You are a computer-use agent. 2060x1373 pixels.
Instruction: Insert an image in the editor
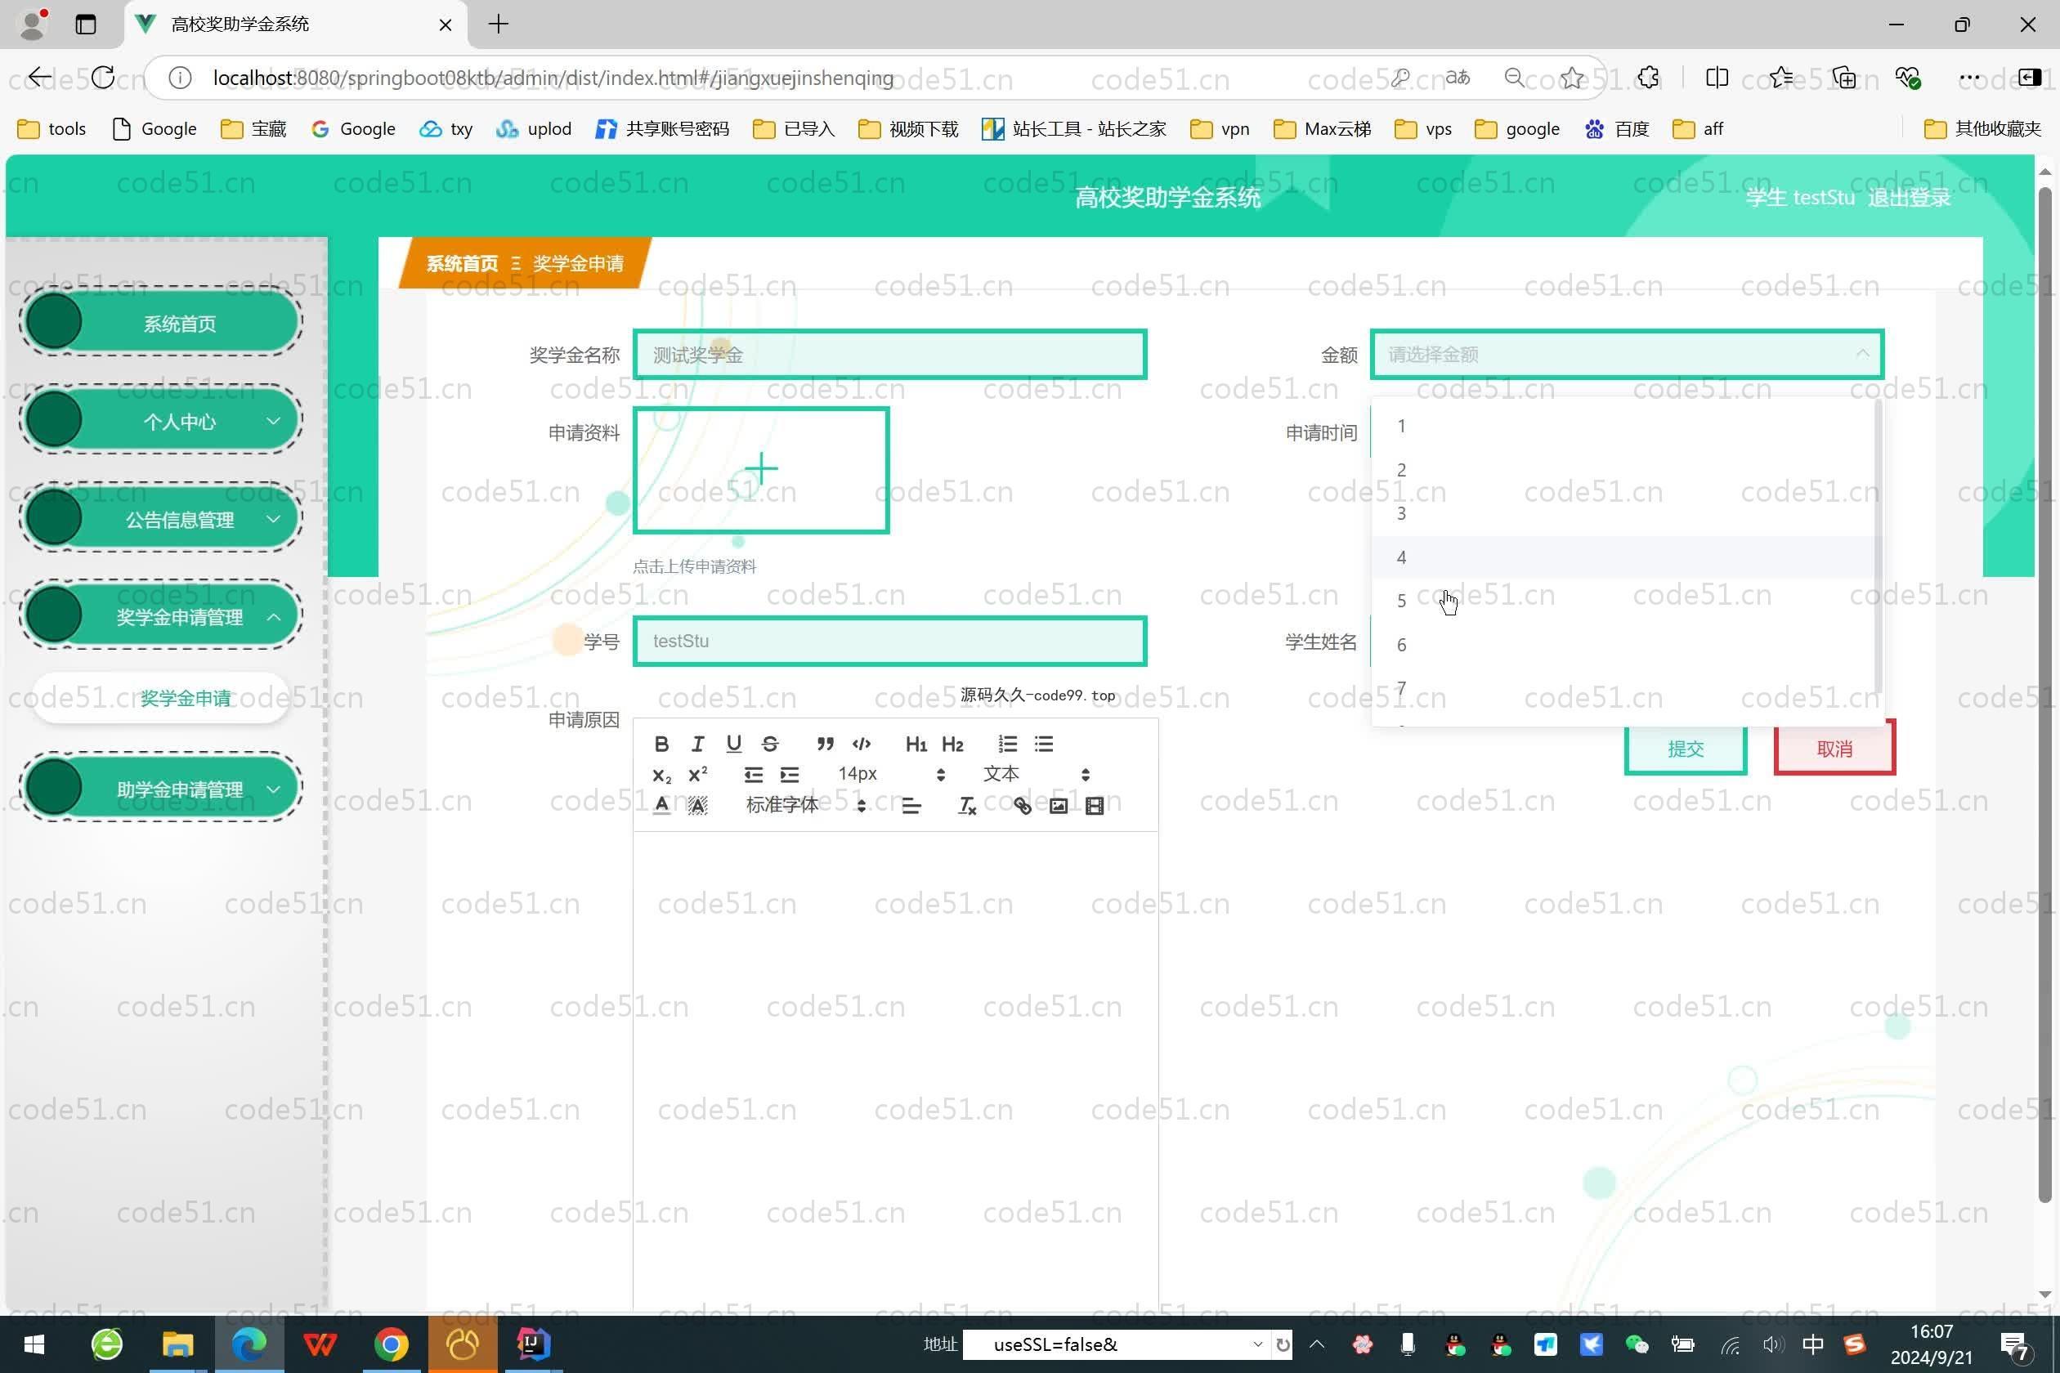coord(1058,806)
